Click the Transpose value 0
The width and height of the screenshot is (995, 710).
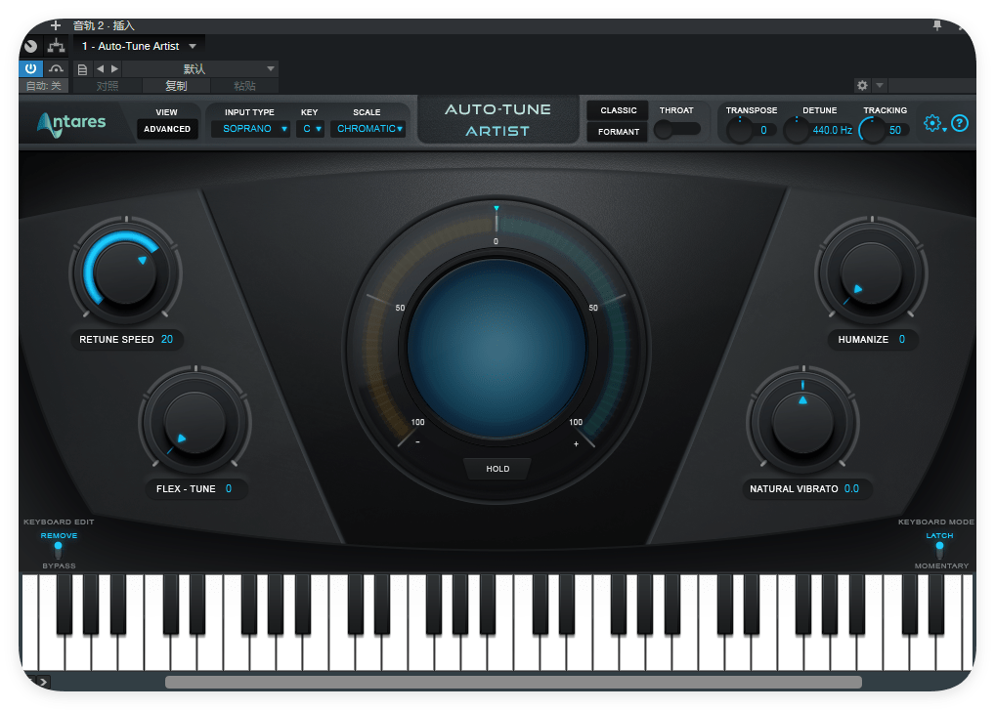point(763,130)
